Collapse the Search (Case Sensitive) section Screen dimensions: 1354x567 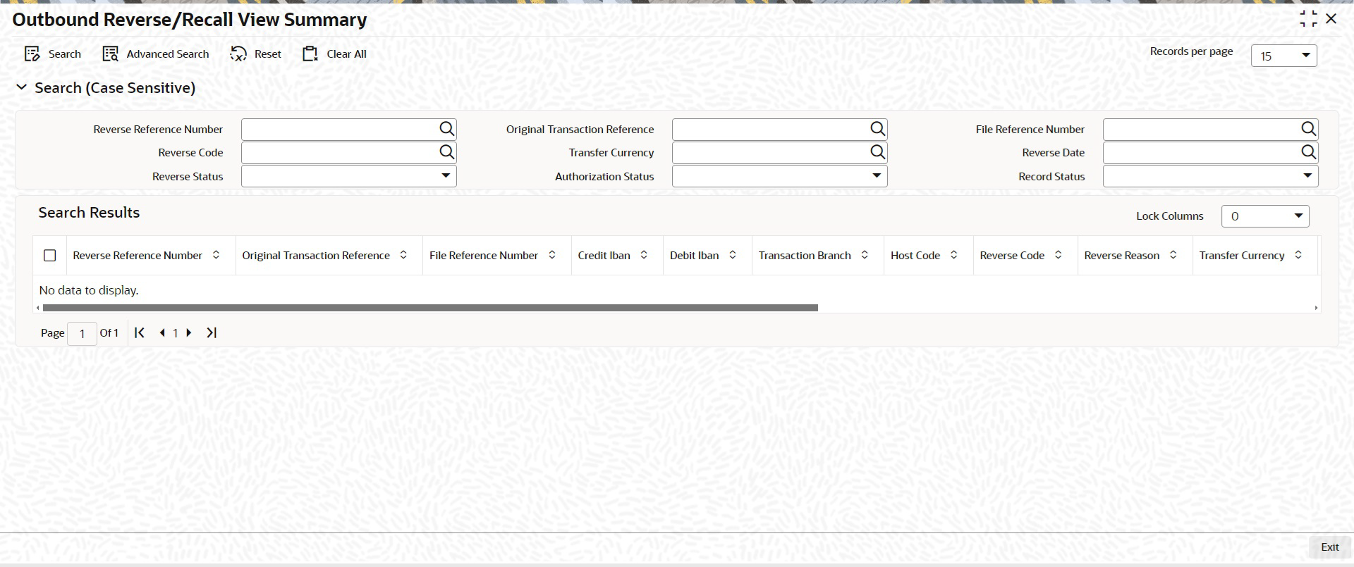click(x=22, y=87)
